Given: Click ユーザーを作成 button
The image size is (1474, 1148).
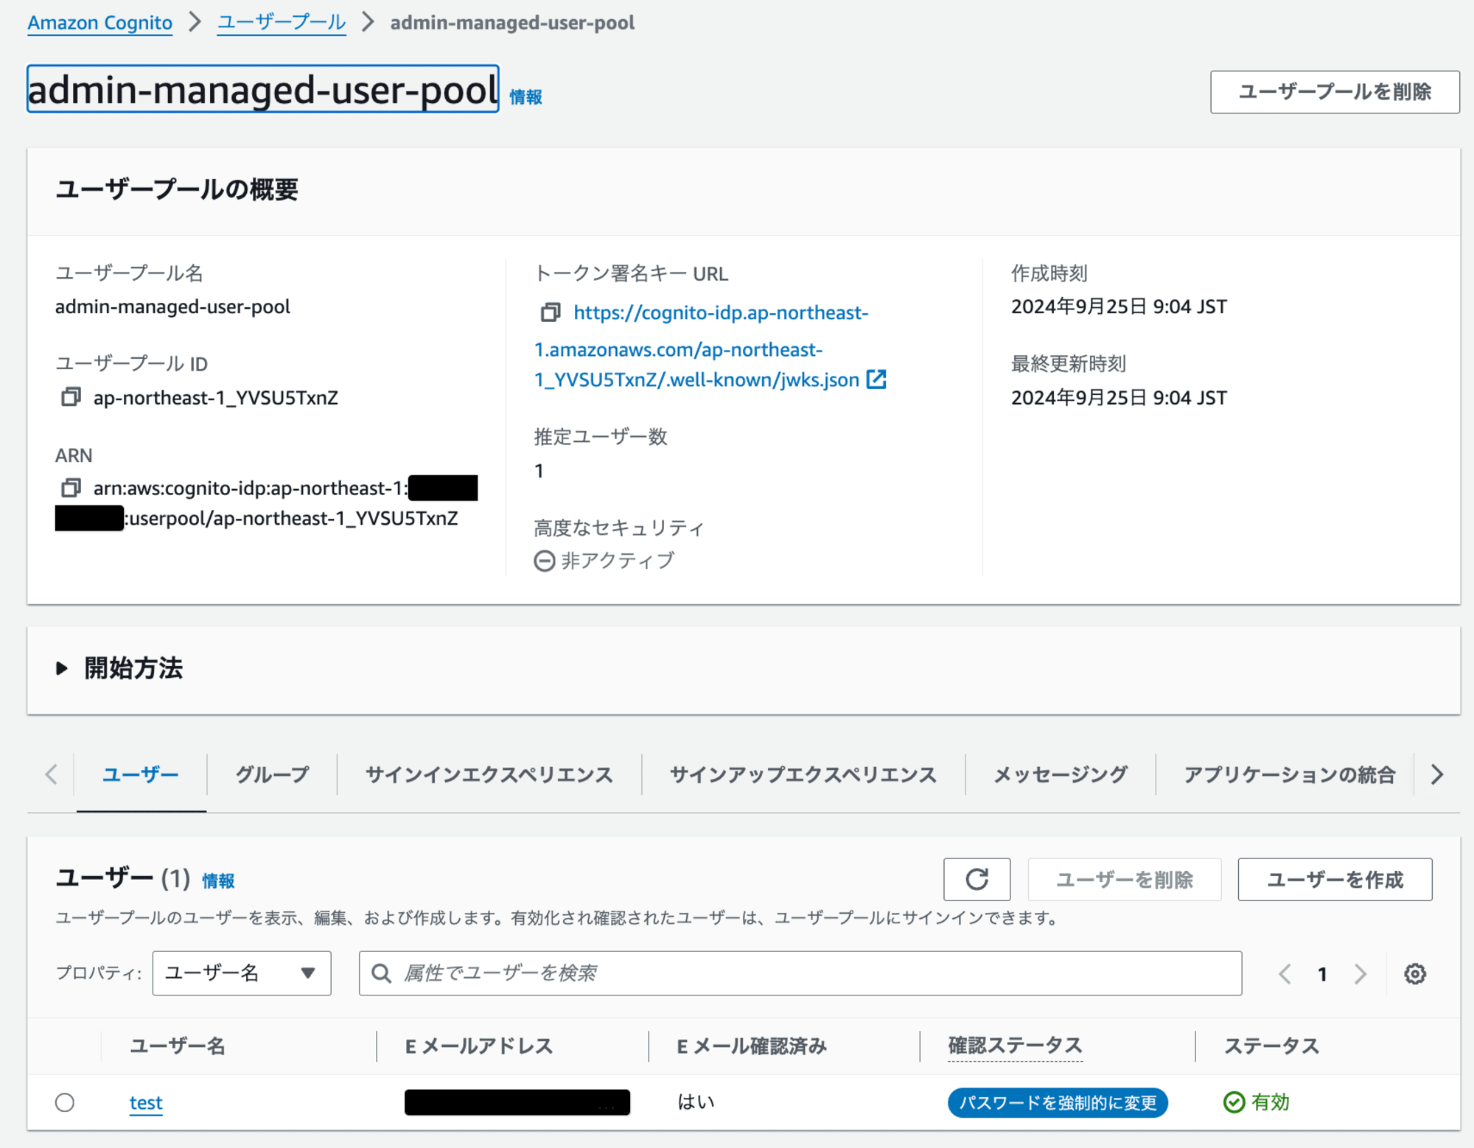Looking at the screenshot, I should coord(1335,879).
